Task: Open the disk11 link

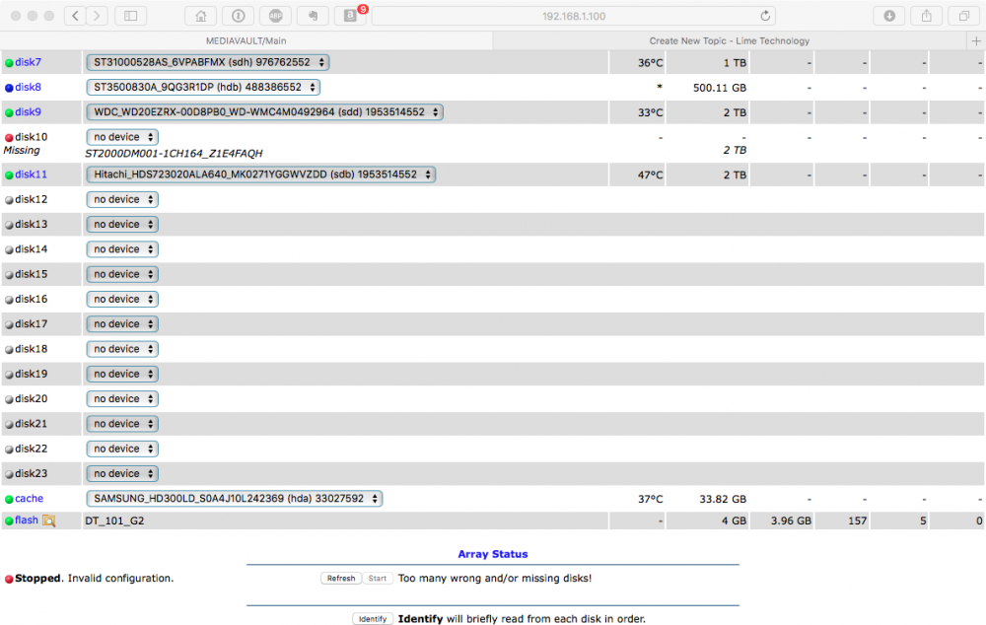Action: coord(31,174)
